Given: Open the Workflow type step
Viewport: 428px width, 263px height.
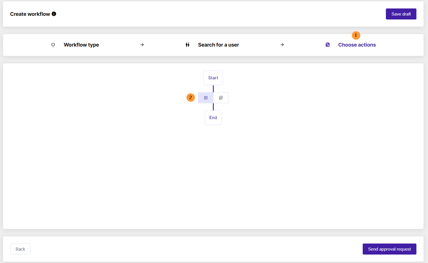Looking at the screenshot, I should click(x=81, y=45).
